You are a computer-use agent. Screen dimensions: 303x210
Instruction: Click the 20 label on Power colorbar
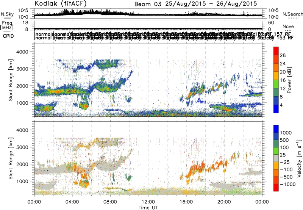click(283, 72)
